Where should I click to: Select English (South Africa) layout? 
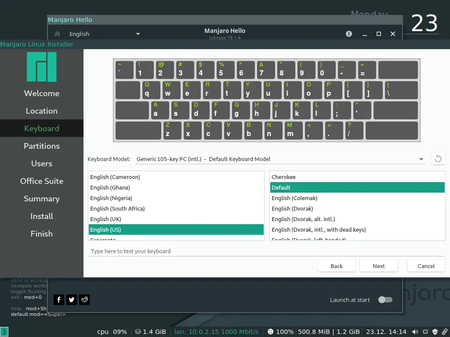tap(176, 208)
